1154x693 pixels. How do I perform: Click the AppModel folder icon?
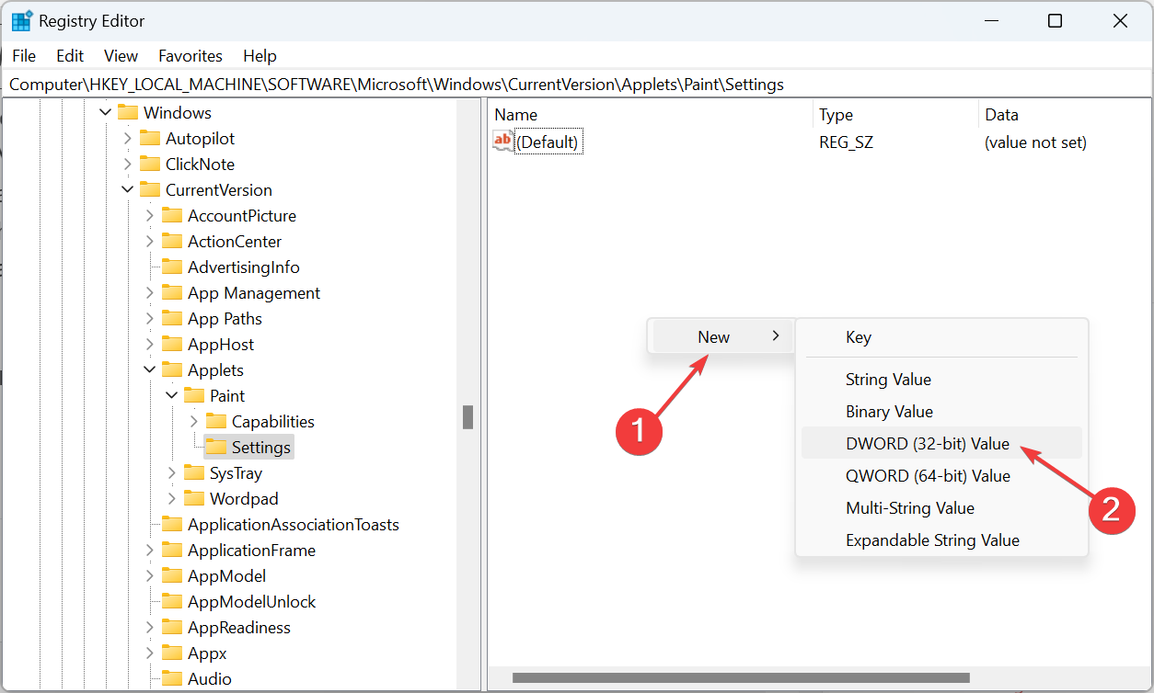(172, 576)
